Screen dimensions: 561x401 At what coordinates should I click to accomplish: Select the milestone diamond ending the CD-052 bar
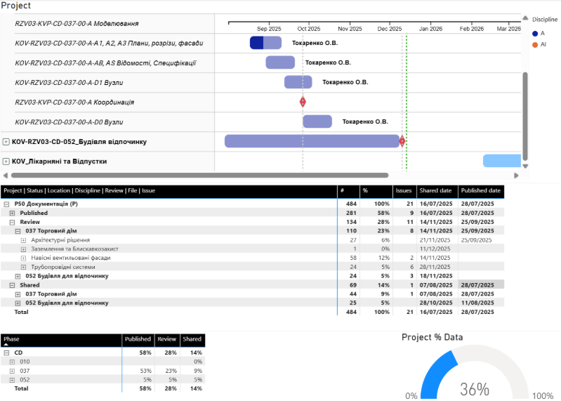click(402, 141)
